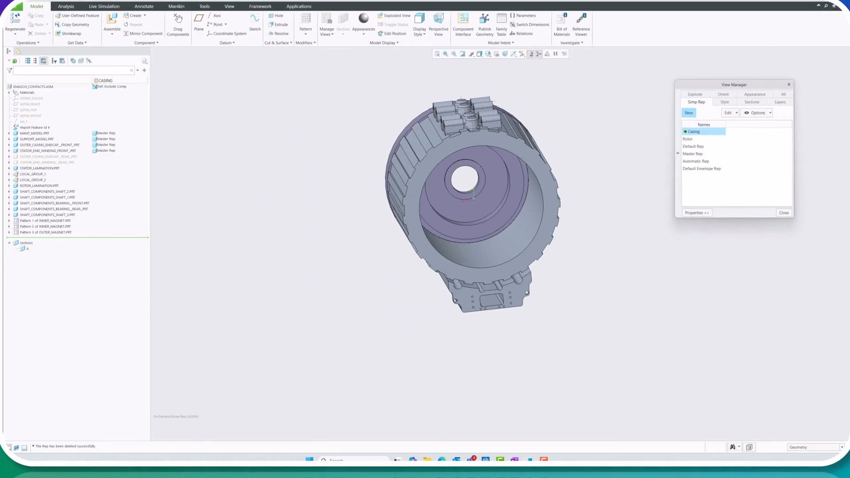This screenshot has width=850, height=478.
Task: Click the Hole tool
Action: (276, 15)
